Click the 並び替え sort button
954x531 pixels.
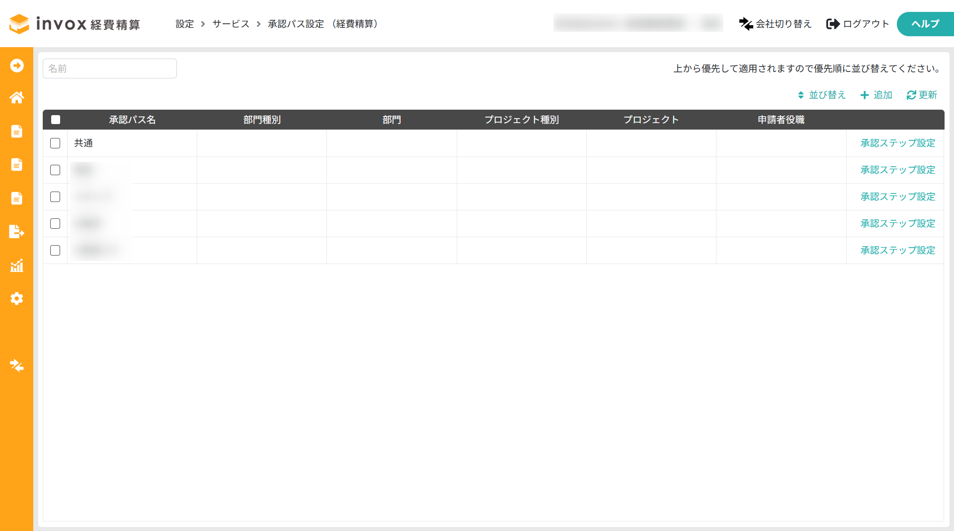point(822,95)
